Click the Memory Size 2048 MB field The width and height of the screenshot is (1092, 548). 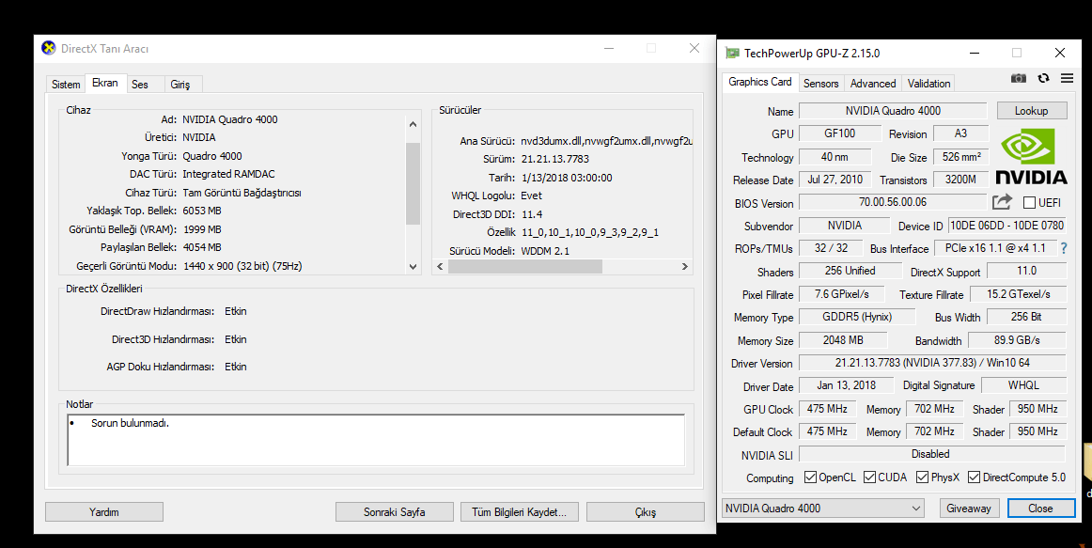point(843,340)
